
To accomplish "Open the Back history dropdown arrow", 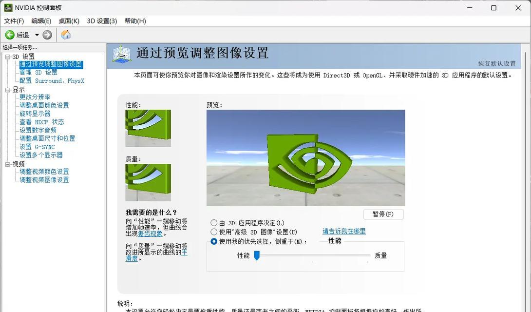I will [37, 35].
